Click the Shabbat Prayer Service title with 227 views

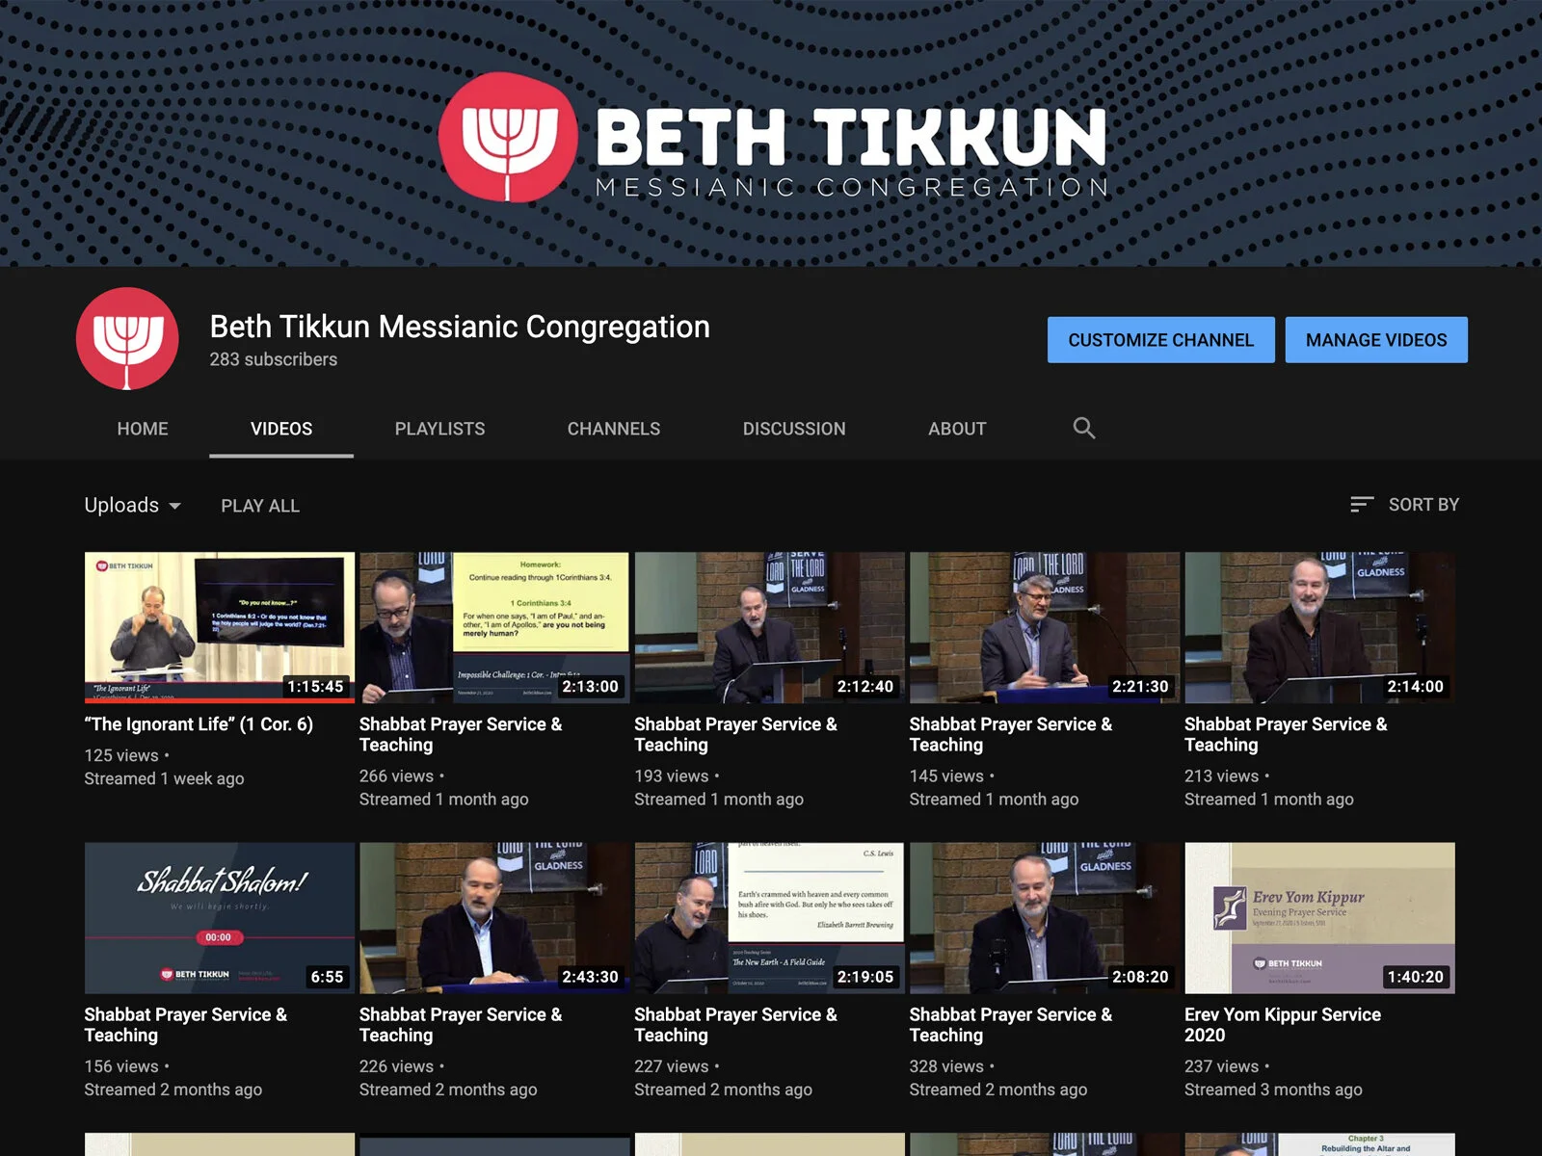point(735,1025)
